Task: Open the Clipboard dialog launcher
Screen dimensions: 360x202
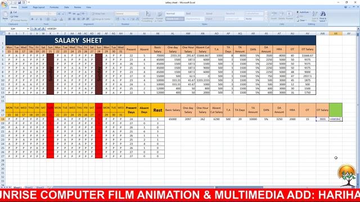Action: pos(27,24)
